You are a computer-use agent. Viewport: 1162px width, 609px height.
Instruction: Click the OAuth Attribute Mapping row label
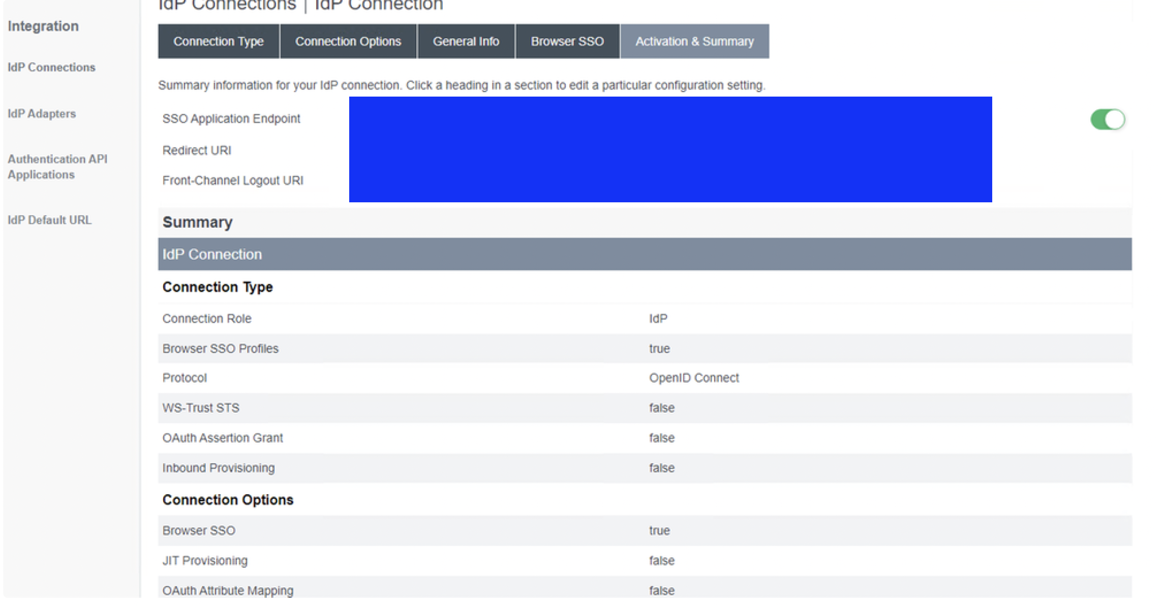point(228,591)
